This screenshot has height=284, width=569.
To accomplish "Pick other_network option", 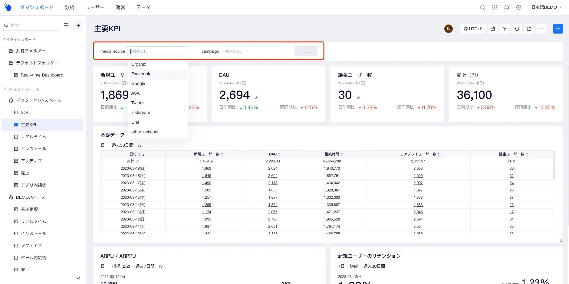I will pyautogui.click(x=158, y=132).
